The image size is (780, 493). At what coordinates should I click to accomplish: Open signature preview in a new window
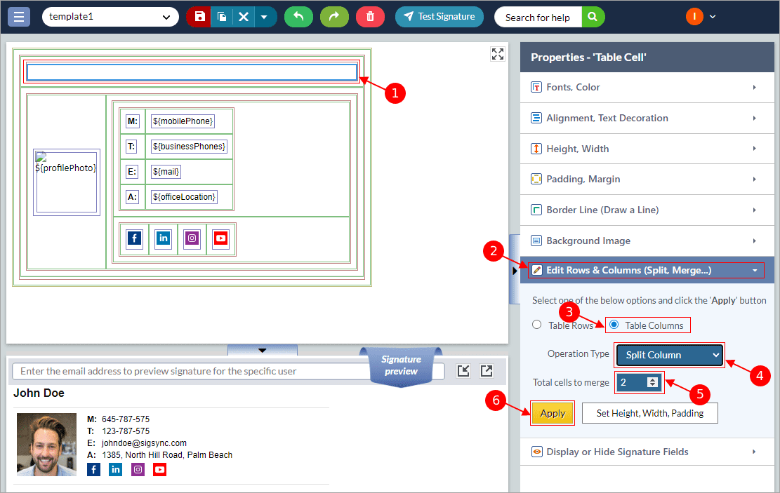[487, 371]
